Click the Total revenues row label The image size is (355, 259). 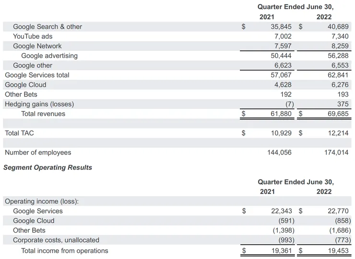[x=43, y=114]
